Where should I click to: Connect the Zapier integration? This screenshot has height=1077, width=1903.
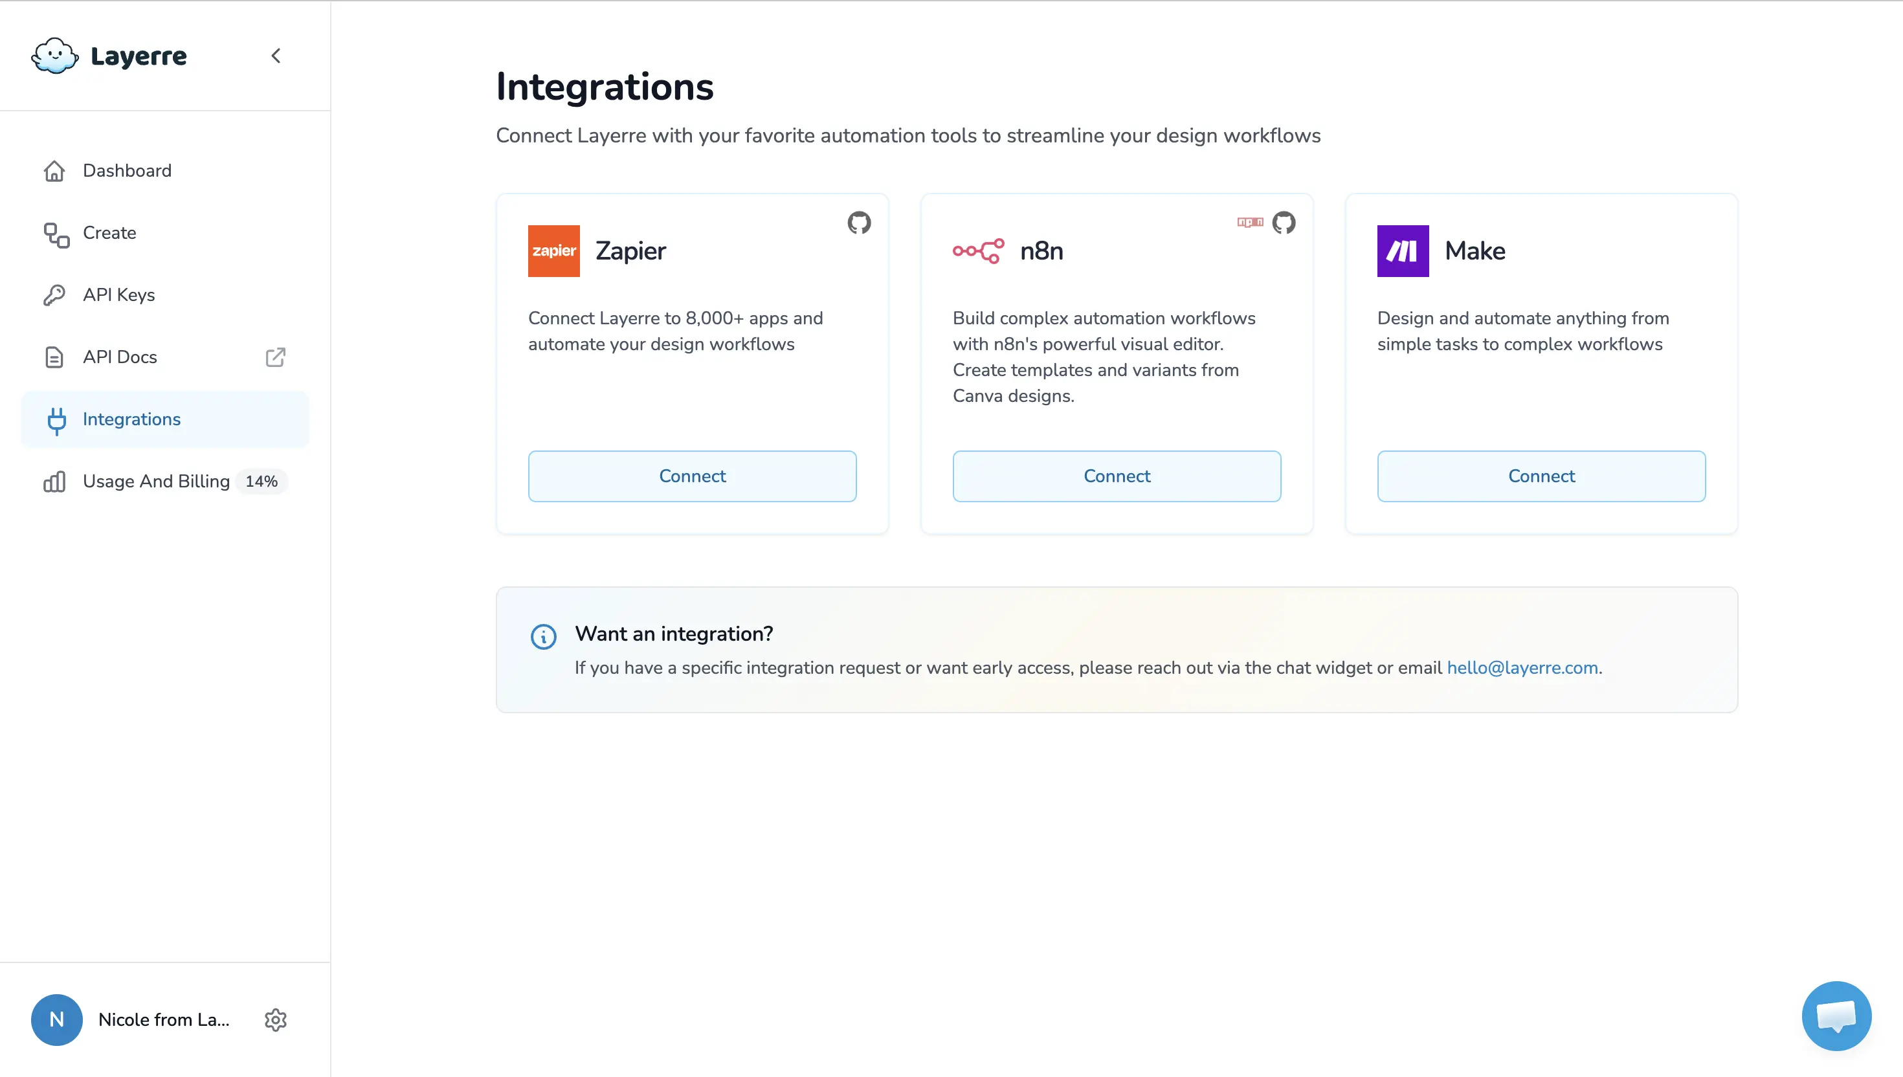point(693,476)
